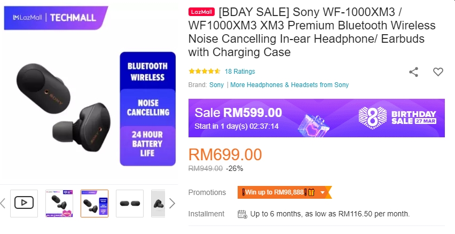Image resolution: width=455 pixels, height=234 pixels.
Task: Open More Headphones & Headsets from Sony
Action: tap(289, 85)
